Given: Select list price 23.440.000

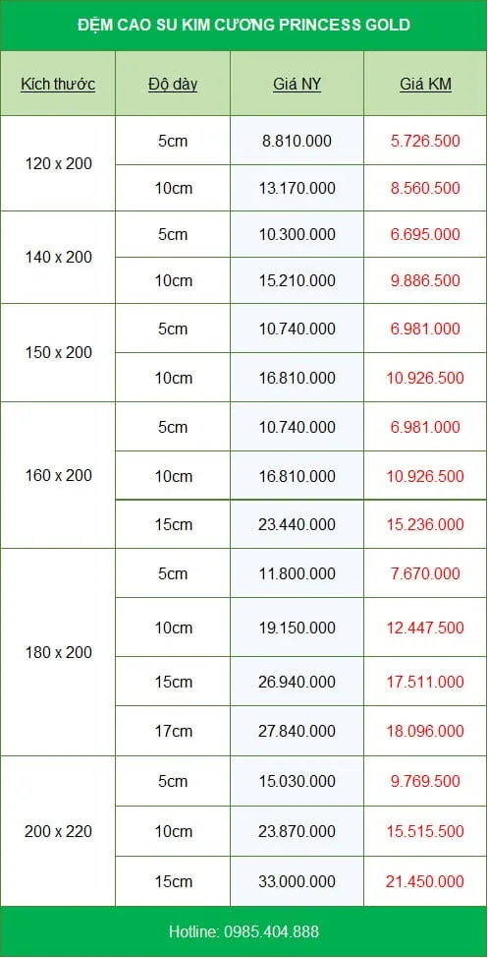Looking at the screenshot, I should pyautogui.click(x=298, y=524).
